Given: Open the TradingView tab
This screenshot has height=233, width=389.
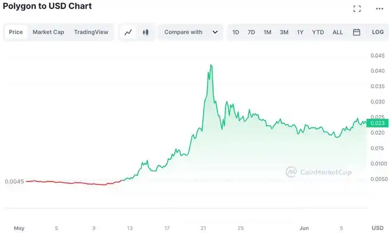Looking at the screenshot, I should pyautogui.click(x=91, y=33).
